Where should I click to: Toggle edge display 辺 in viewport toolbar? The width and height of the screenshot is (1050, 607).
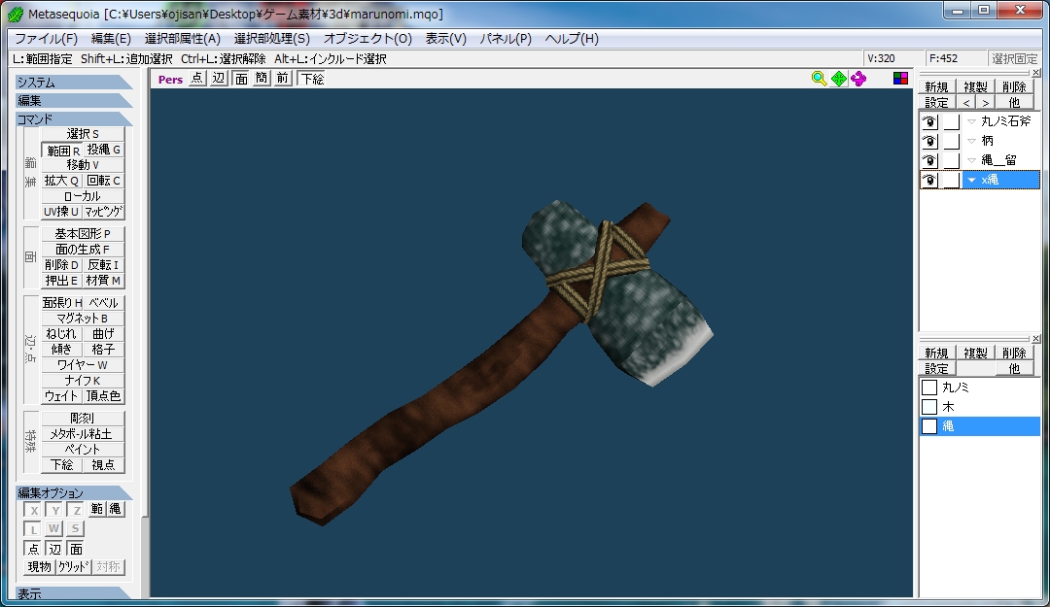coord(219,79)
